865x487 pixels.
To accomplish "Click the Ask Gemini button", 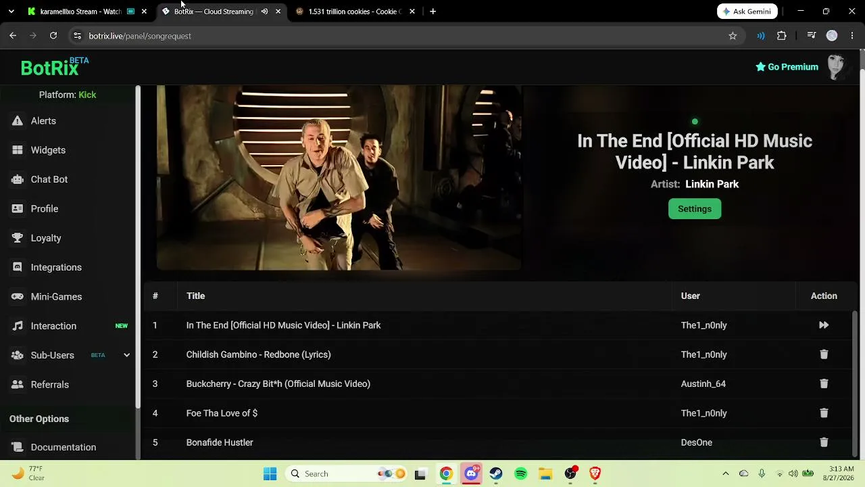I will click(x=747, y=11).
